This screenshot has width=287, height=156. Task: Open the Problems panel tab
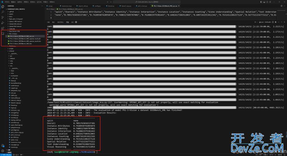[48, 22]
